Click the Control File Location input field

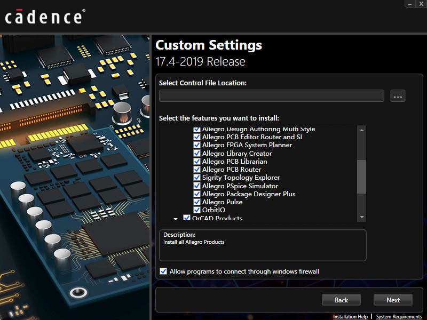point(272,96)
